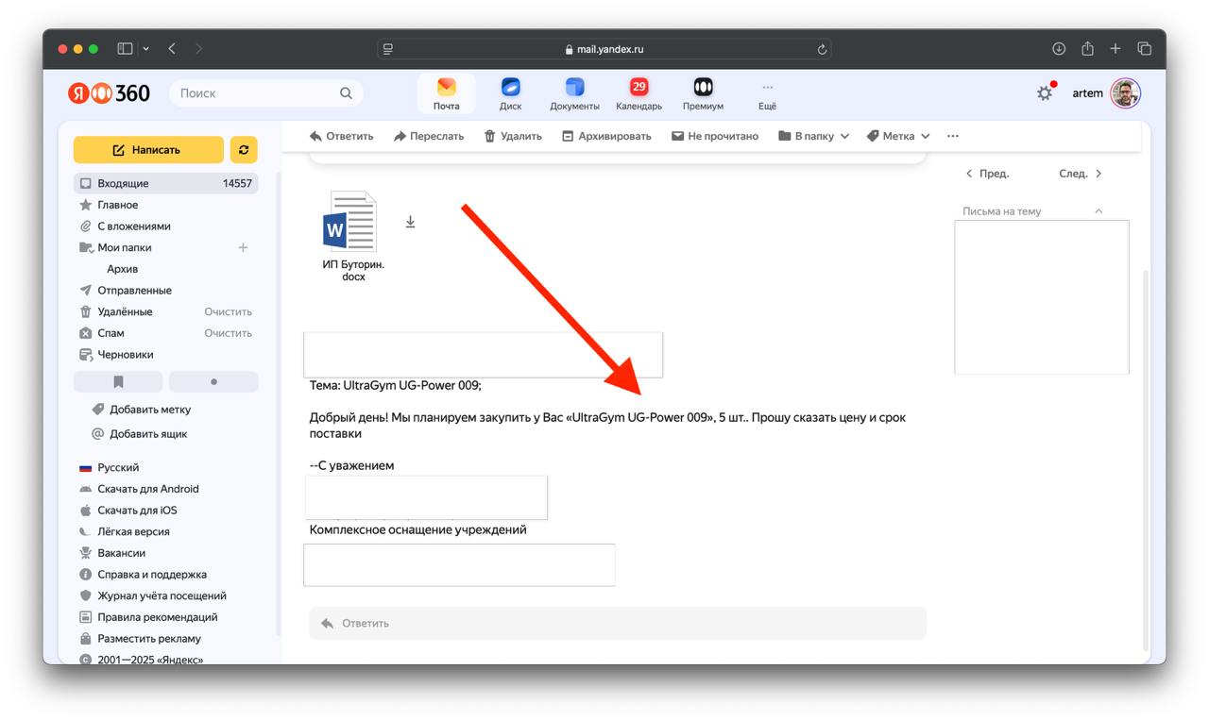Open the Почта app icon
Image resolution: width=1209 pixels, height=721 pixels.
click(447, 93)
